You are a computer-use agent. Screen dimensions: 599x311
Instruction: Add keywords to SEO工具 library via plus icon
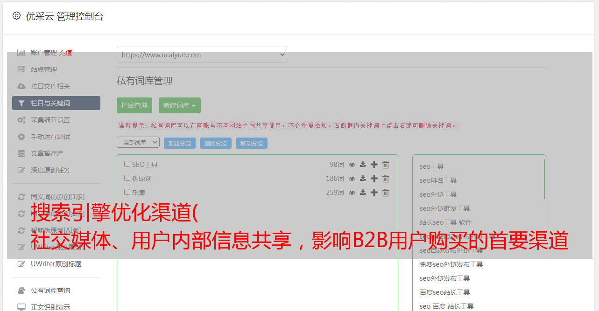click(374, 165)
